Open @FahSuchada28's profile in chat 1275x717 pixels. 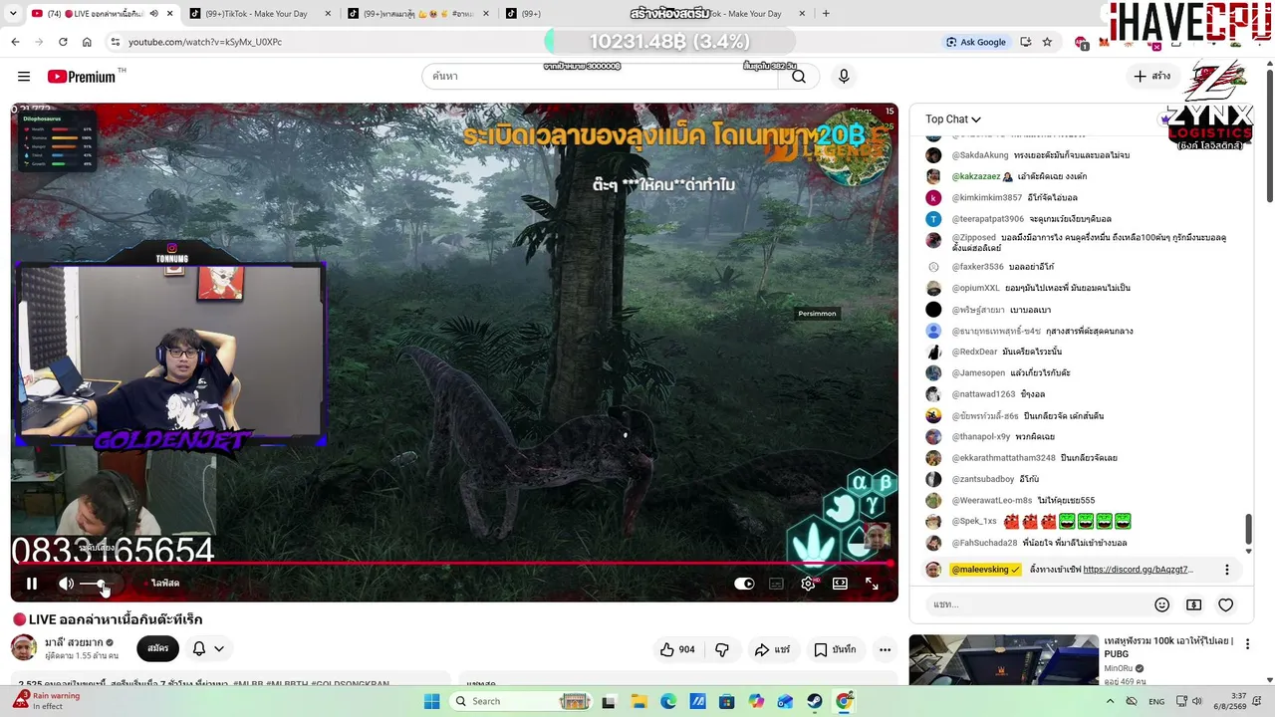pyautogui.click(x=984, y=543)
